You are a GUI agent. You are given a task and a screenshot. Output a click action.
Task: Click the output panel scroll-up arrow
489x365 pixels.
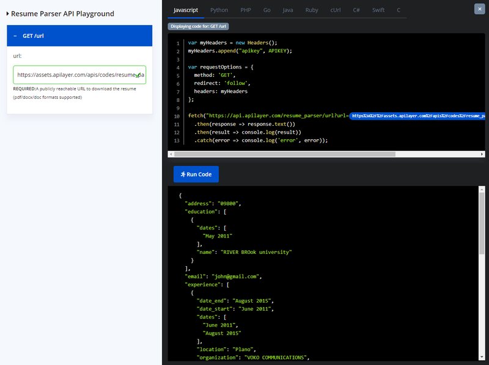point(482,190)
